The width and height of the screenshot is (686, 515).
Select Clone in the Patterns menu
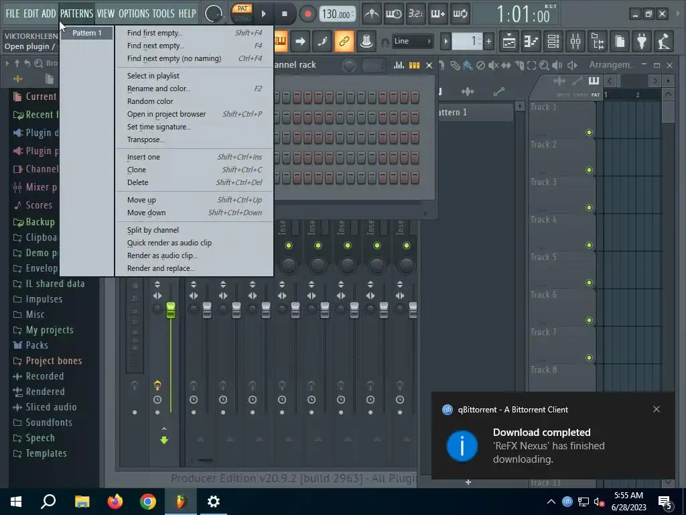194,170
